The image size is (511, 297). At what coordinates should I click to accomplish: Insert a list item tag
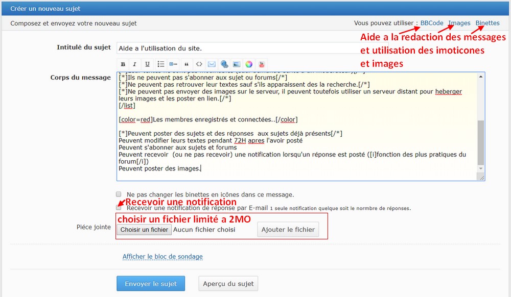(173, 64)
